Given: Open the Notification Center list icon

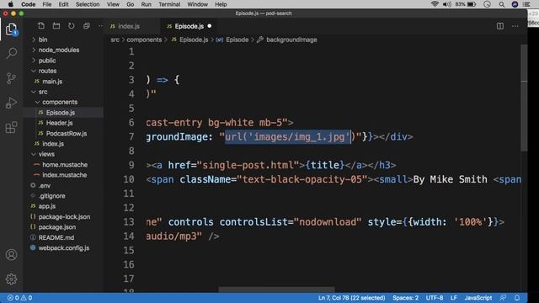Looking at the screenshot, I should pos(526,4).
